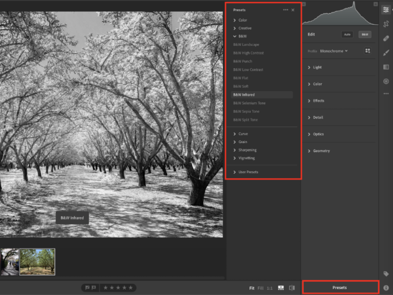Rate the photo five stars
393x295 pixels.
(x=130, y=288)
